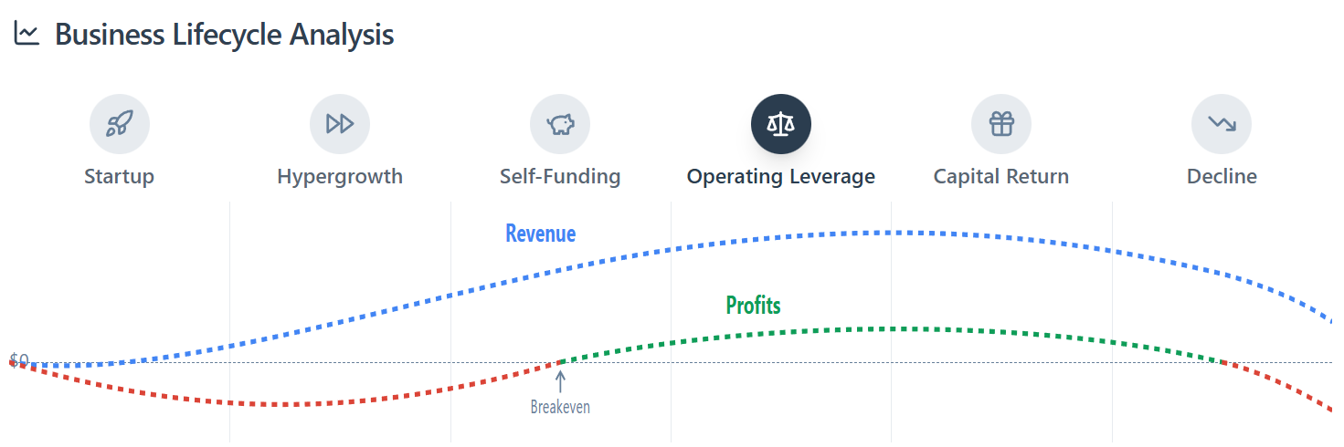This screenshot has width=1344, height=447.
Task: Select the Operating Leverage stage label
Action: 781,176
